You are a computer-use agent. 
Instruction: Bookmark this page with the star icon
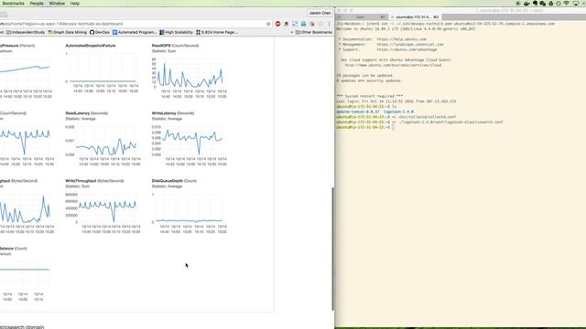pos(268,24)
